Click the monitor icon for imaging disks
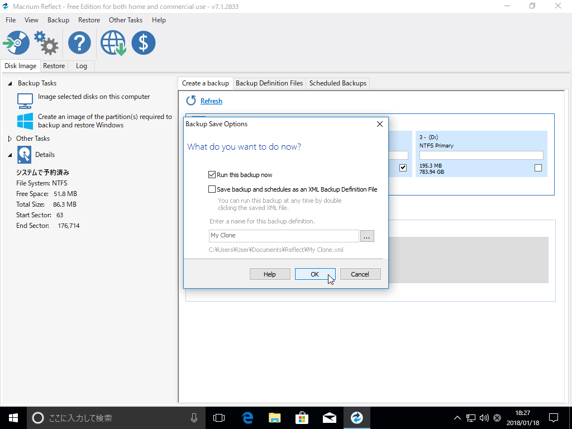 click(x=25, y=101)
